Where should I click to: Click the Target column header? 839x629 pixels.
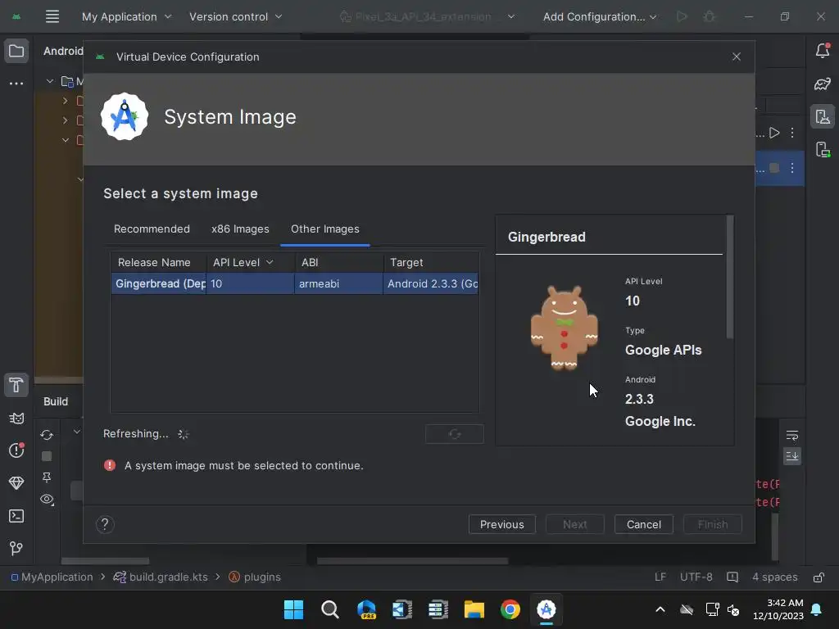click(x=431, y=263)
